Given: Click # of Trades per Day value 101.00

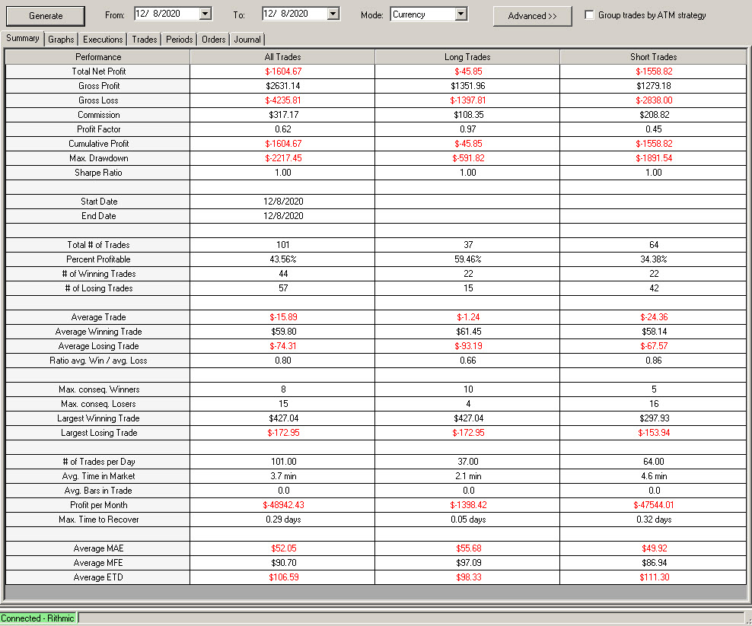Looking at the screenshot, I should click(283, 462).
